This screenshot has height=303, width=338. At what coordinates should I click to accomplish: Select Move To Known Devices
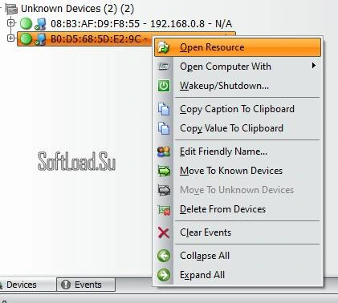[x=238, y=171]
